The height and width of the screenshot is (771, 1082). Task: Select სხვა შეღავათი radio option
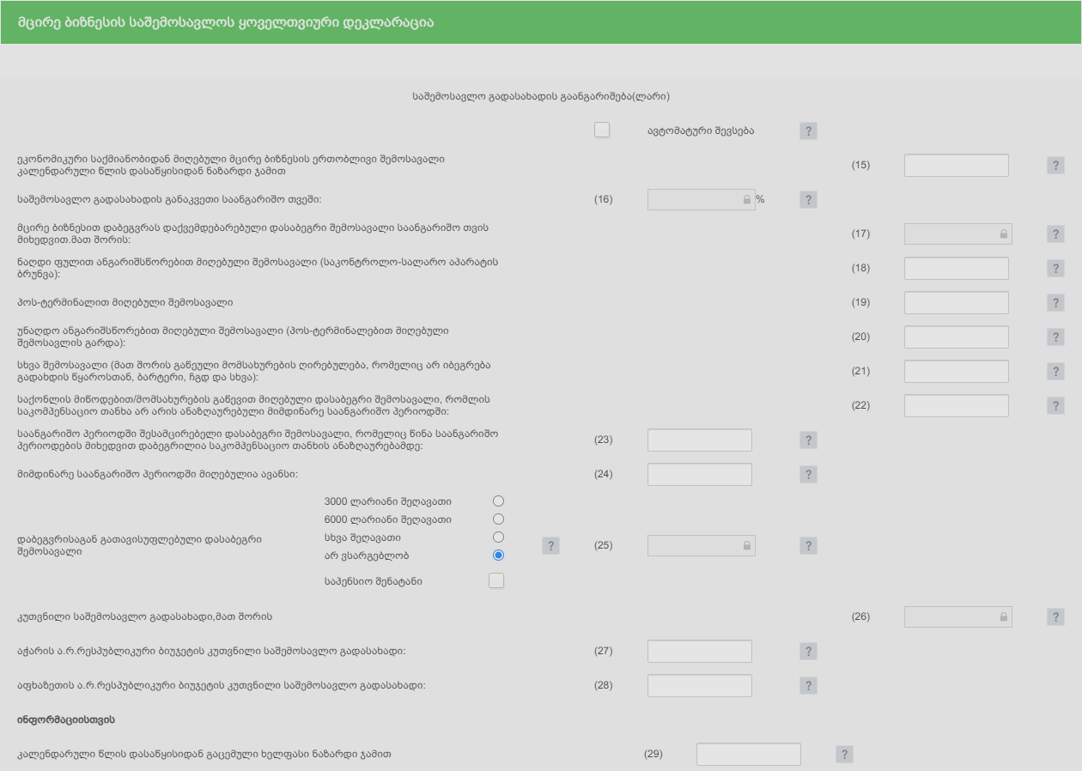[x=498, y=537]
